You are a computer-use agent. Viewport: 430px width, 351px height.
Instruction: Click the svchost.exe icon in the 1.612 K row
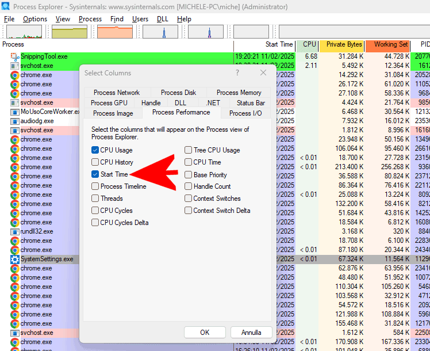point(15,333)
